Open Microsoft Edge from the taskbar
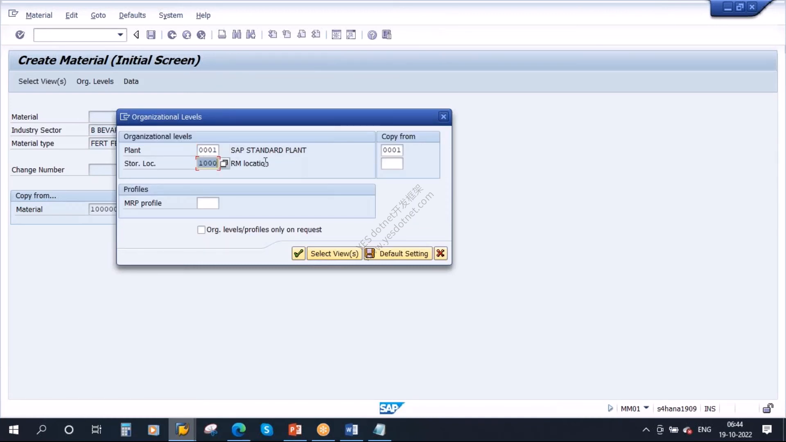The width and height of the screenshot is (786, 442). coord(239,430)
